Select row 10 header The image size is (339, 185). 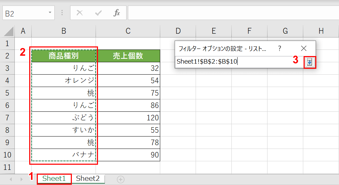pos(7,155)
